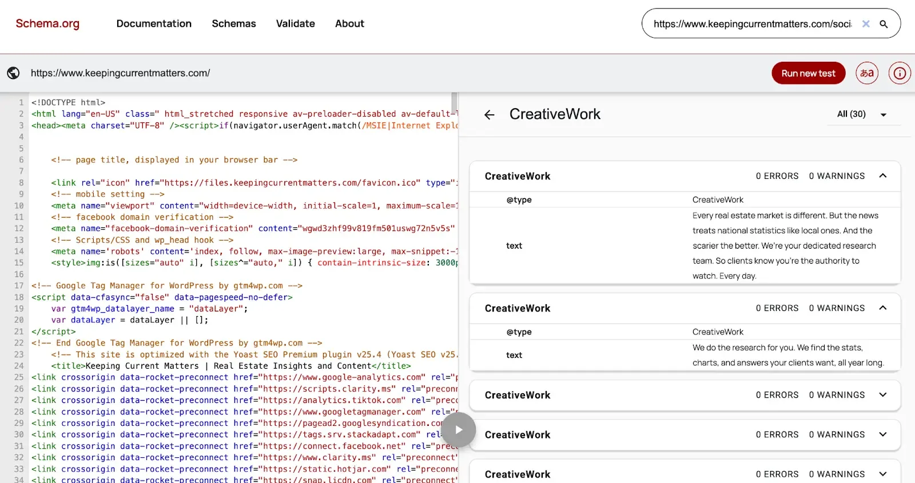Click the magnifier search icon
Image resolution: width=915 pixels, height=483 pixels.
pyautogui.click(x=884, y=24)
